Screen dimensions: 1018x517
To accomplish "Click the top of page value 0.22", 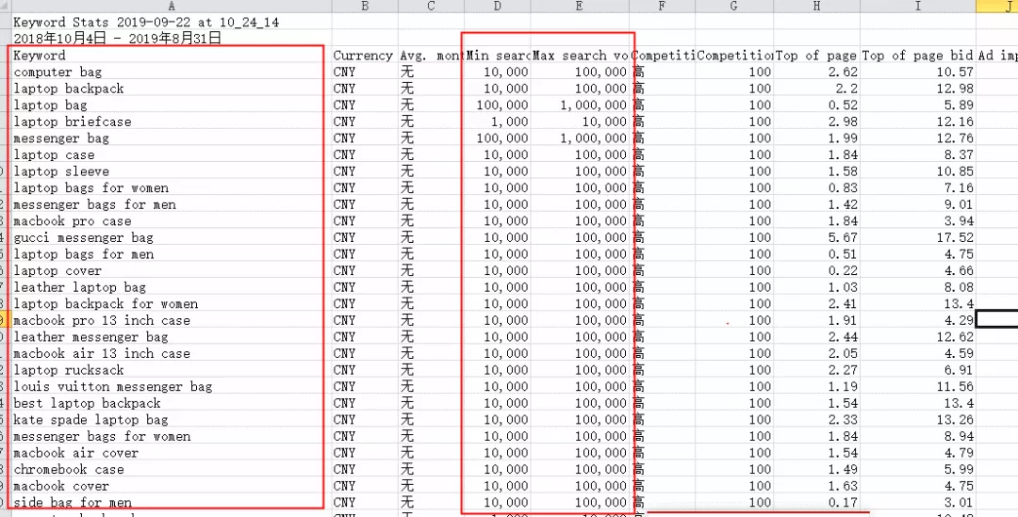I will click(x=816, y=270).
